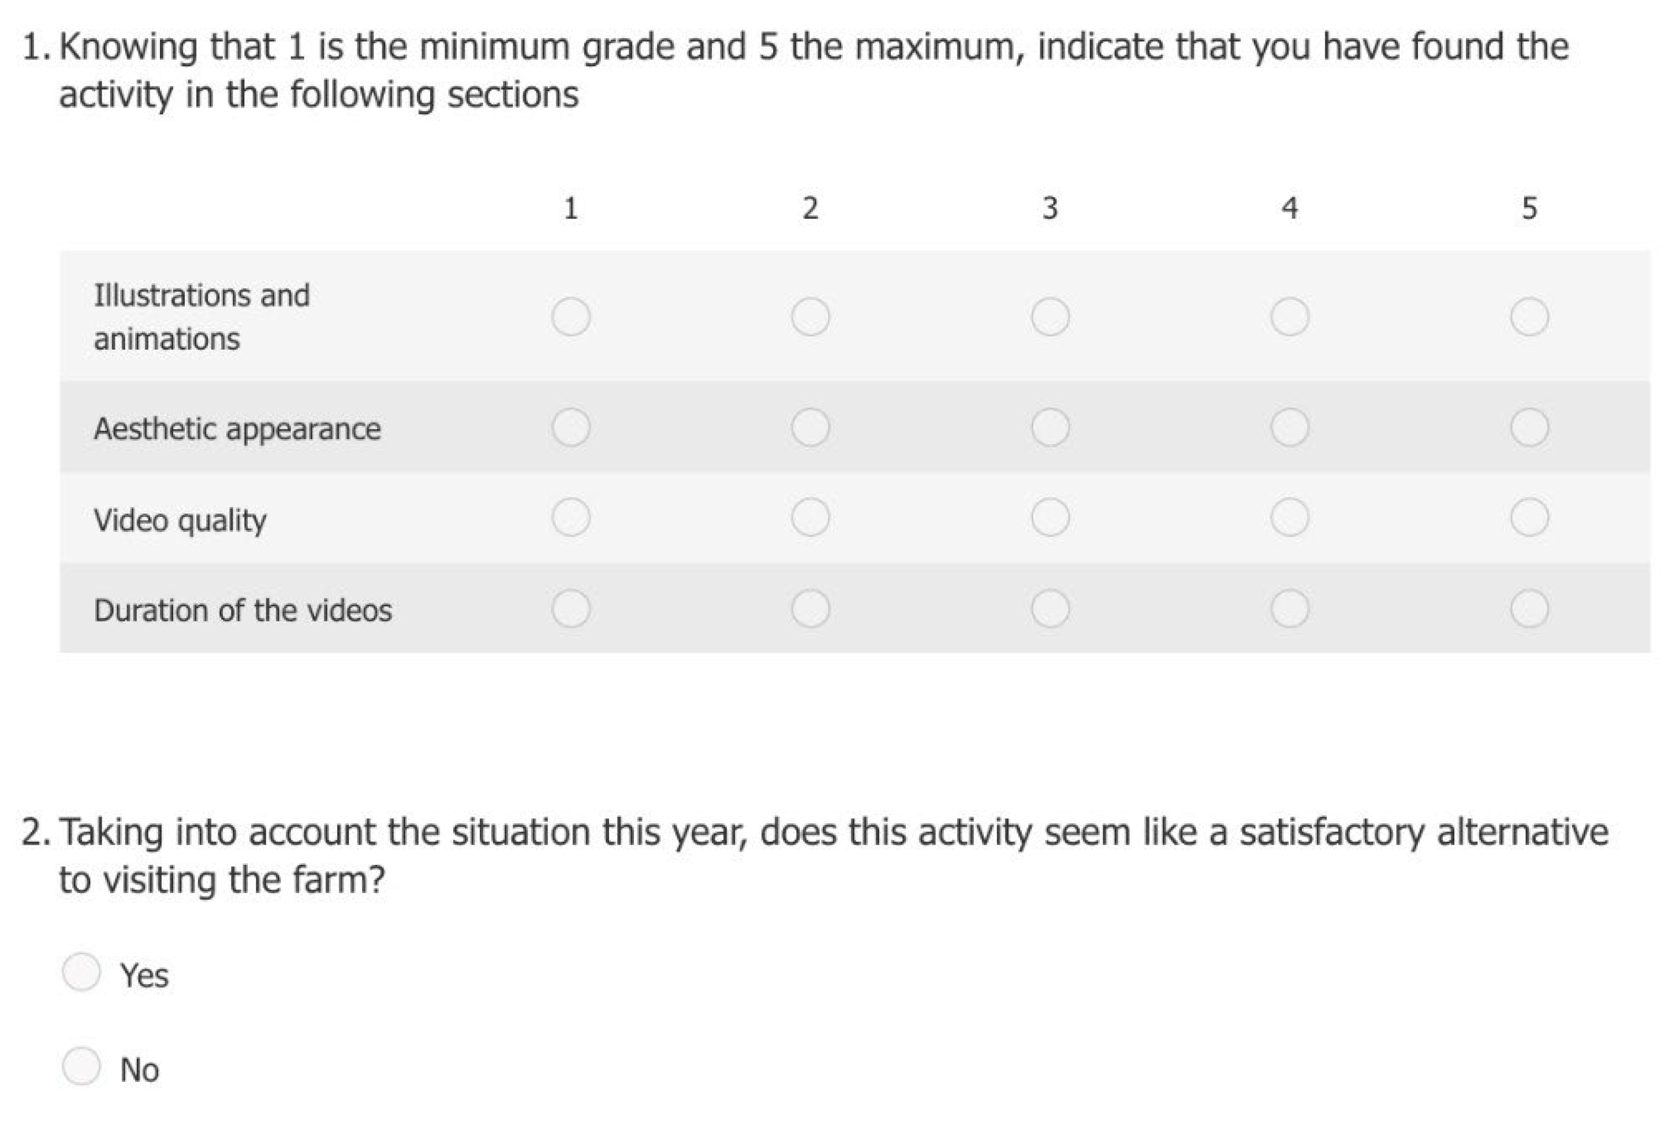
Task: Answer Yes to satisfactory alternative question
Action: click(x=81, y=972)
